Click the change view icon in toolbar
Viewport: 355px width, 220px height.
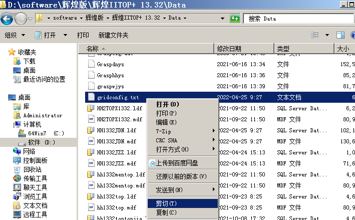pos(315,35)
